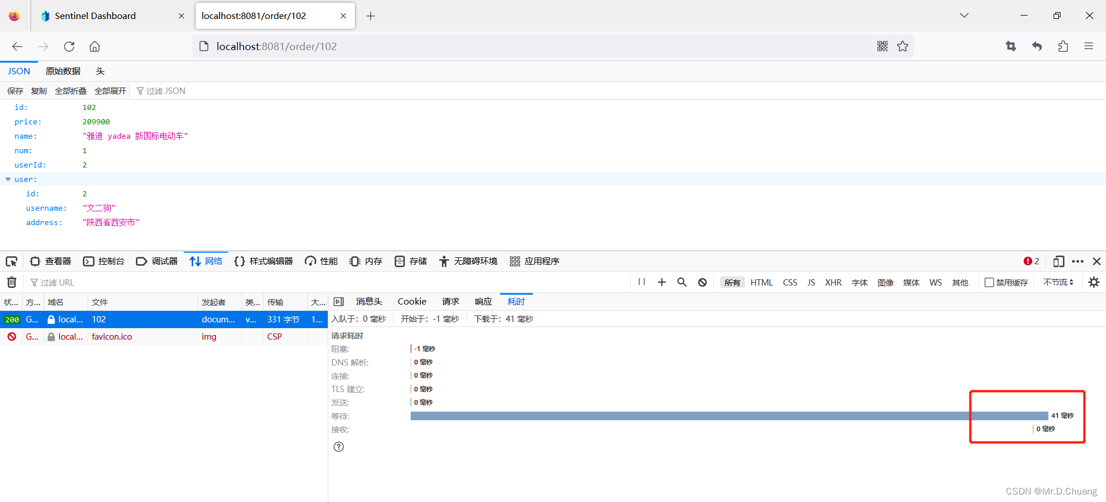This screenshot has height=502, width=1106.
Task: Go back to the previous page
Action: pos(17,47)
